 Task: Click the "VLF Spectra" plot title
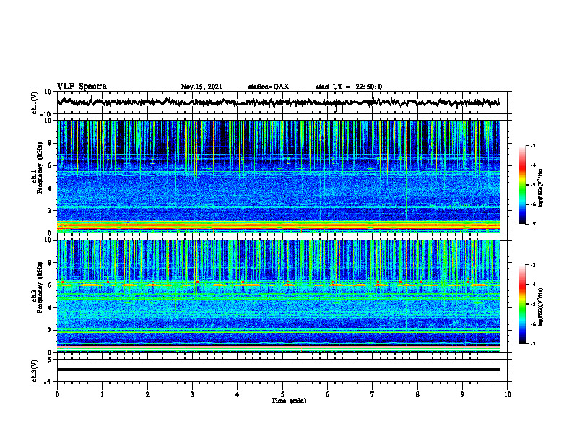pos(82,87)
